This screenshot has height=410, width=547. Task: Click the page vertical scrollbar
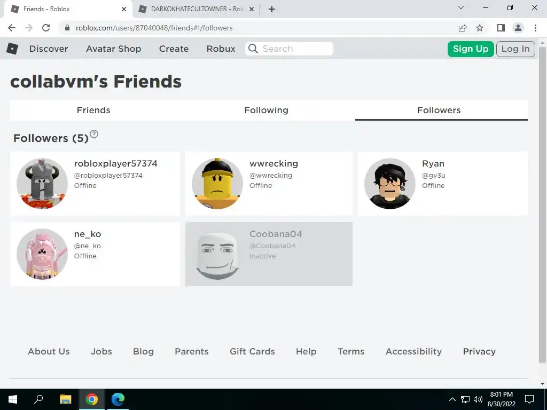coord(542,204)
